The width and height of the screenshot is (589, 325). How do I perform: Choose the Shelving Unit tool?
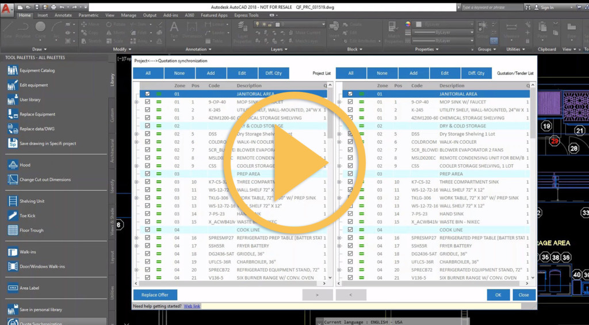26,202
